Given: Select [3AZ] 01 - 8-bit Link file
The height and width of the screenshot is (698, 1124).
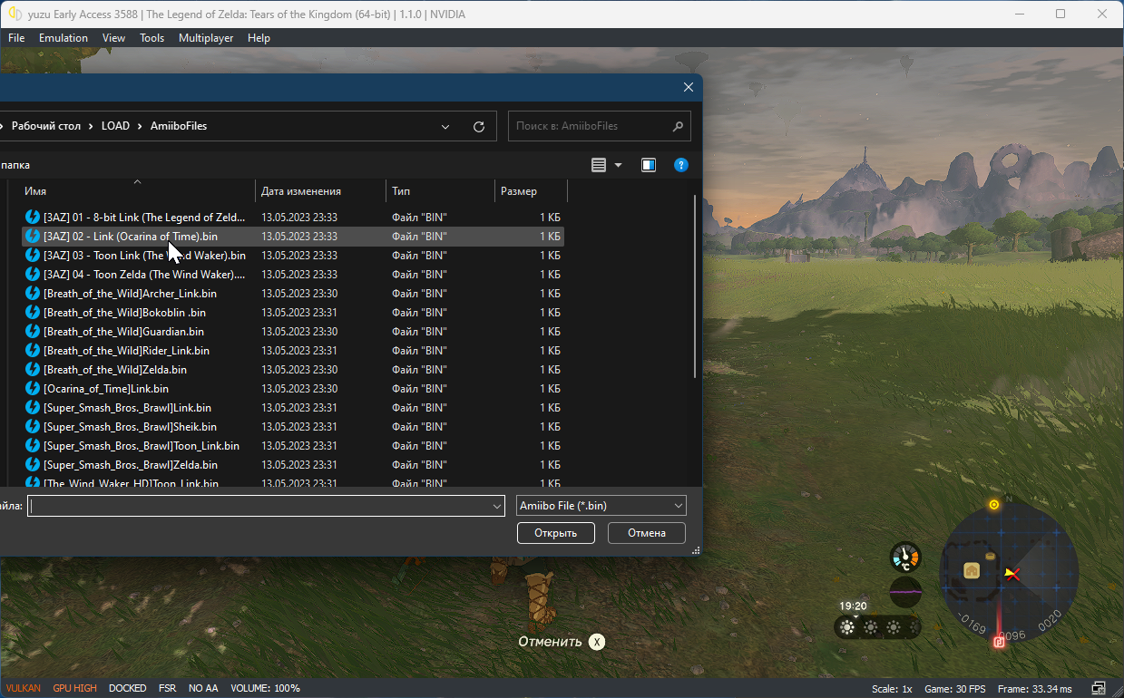Looking at the screenshot, I should (293, 218).
